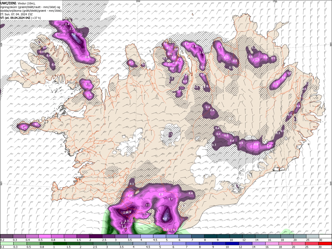
Task: Click the UWC/DINI title text
Action: (x=8, y=3)
